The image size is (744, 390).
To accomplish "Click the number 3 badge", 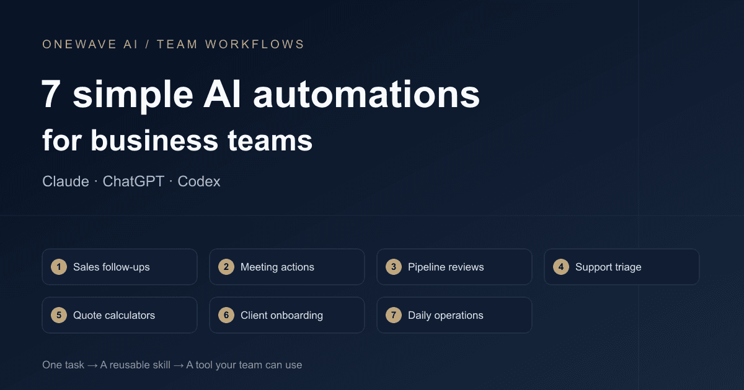I will (394, 267).
